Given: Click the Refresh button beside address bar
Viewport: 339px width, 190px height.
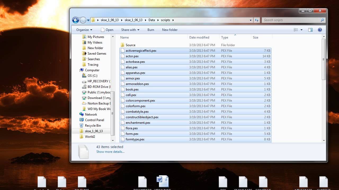Looking at the screenshot, I should point(256,20).
